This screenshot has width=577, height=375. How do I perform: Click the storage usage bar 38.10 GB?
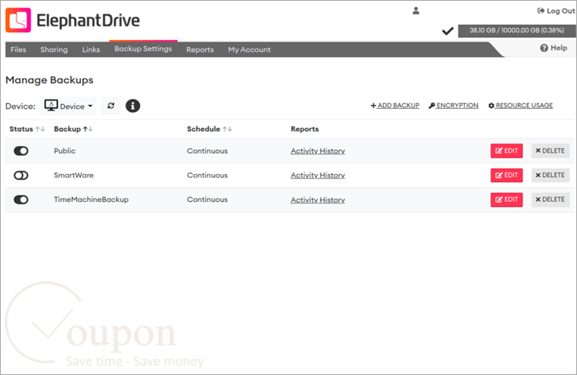click(x=516, y=30)
